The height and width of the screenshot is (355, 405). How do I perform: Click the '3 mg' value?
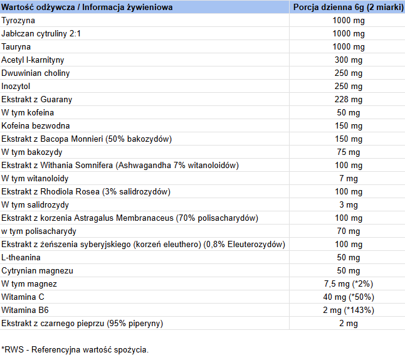(349, 205)
